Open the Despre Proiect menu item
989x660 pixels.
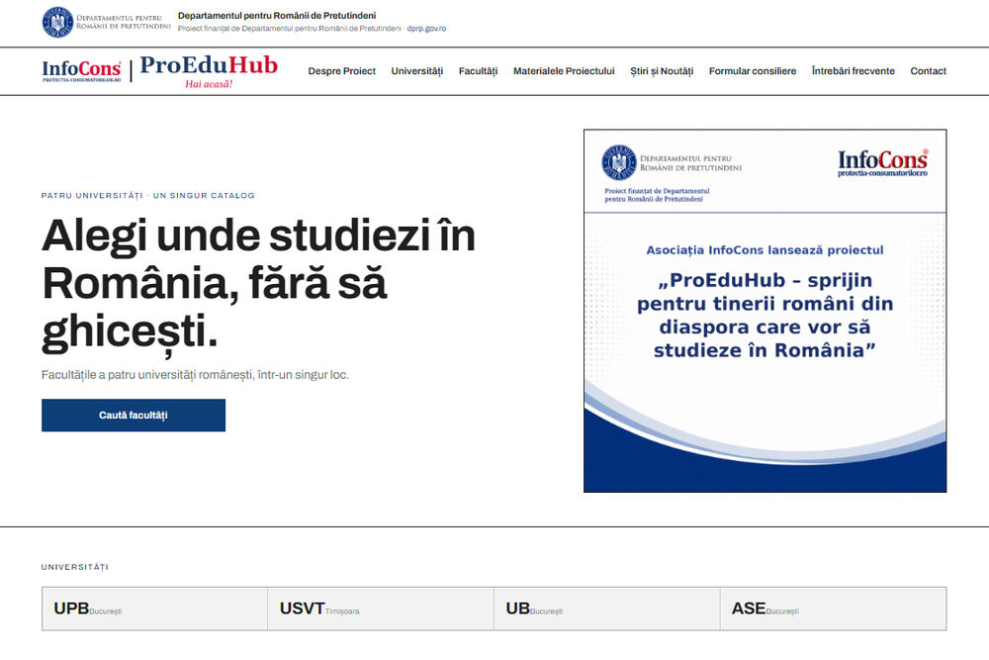(342, 71)
